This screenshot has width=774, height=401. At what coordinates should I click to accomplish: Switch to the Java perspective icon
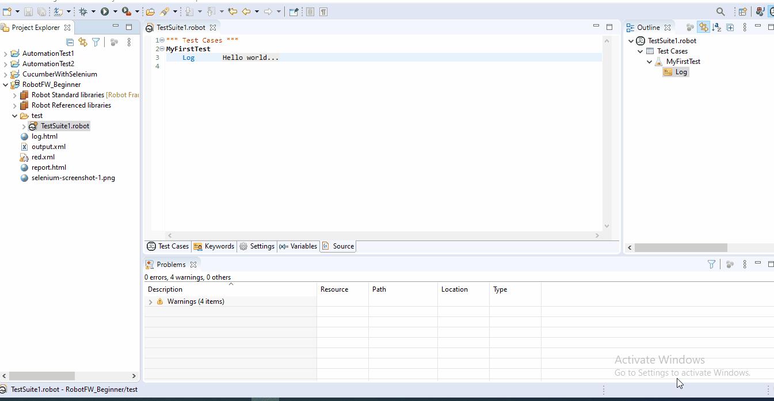[x=760, y=12]
